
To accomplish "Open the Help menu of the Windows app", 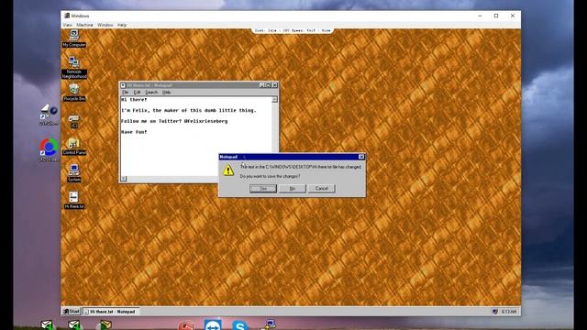I will [x=122, y=25].
